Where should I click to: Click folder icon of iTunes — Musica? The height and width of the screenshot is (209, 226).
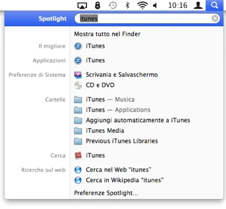tap(78, 100)
